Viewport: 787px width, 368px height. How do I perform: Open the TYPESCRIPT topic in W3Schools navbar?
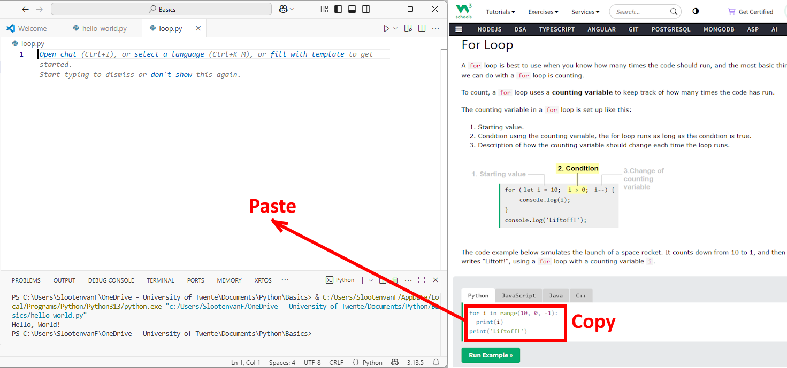click(x=556, y=29)
